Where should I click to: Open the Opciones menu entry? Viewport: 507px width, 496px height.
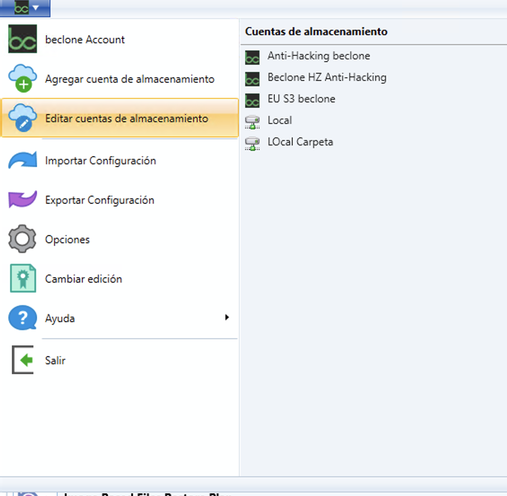point(120,239)
